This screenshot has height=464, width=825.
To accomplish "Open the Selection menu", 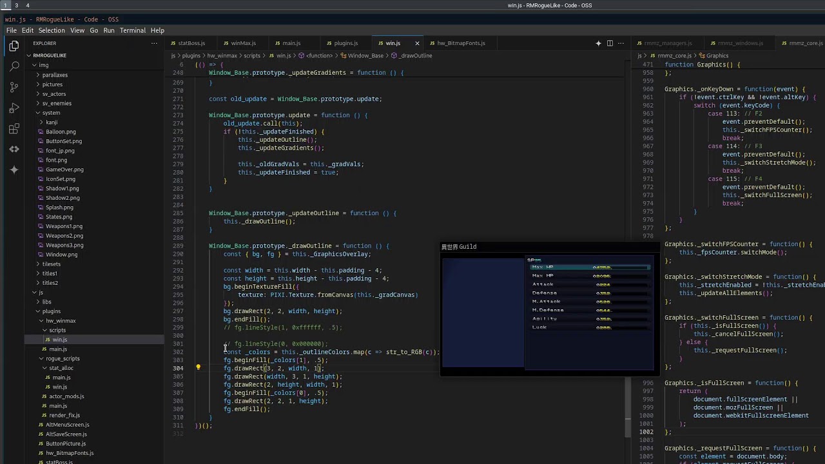I will 52,30.
